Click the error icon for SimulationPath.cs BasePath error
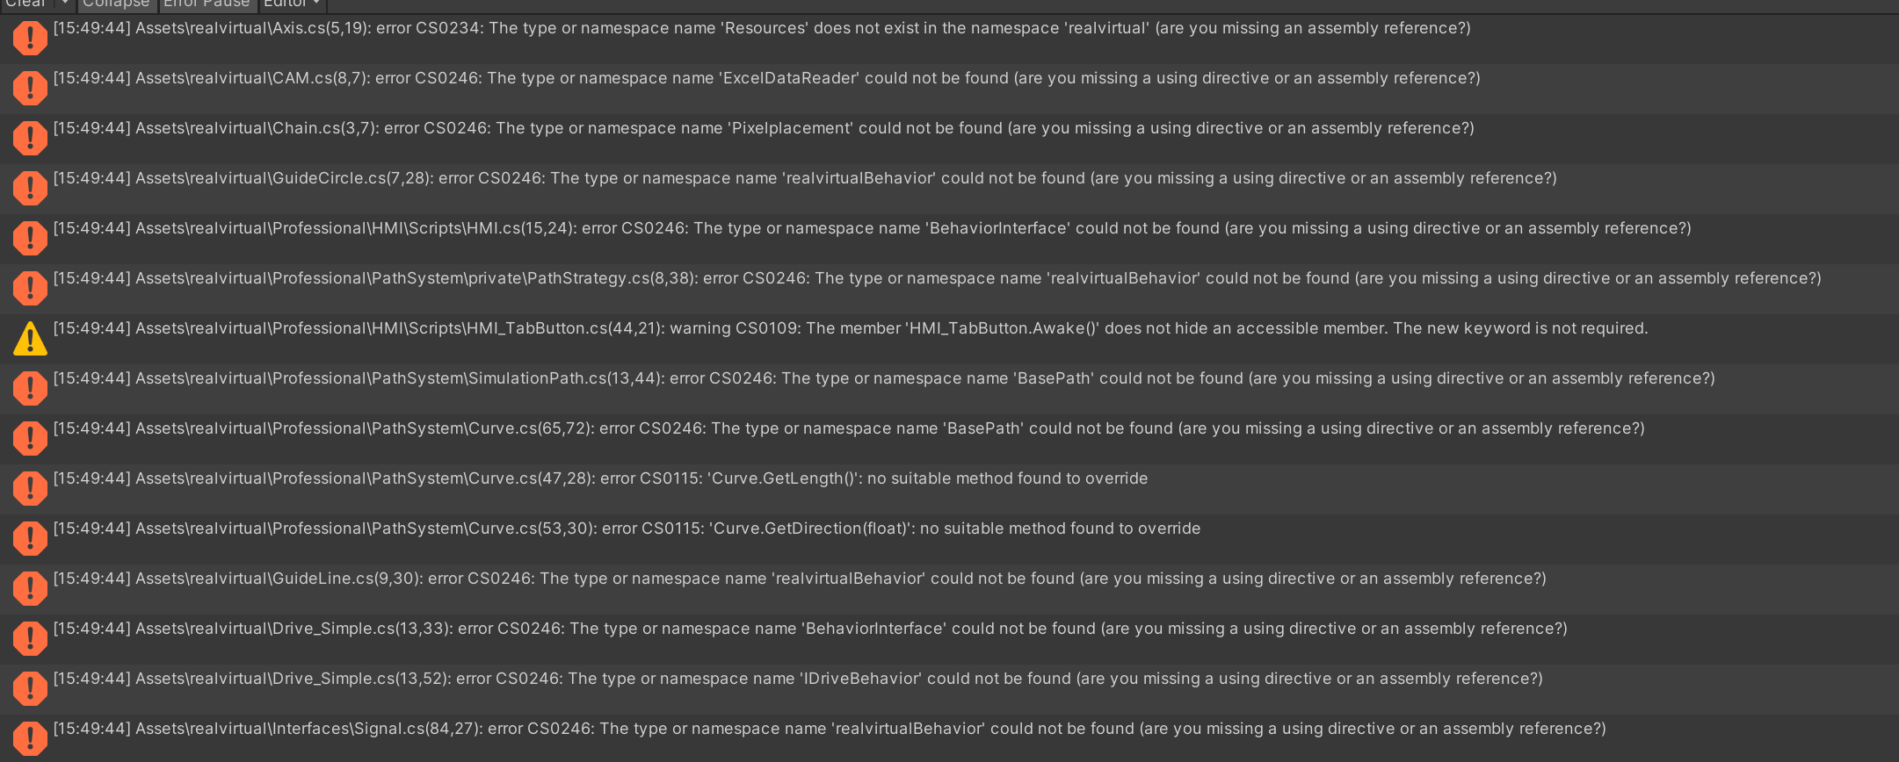This screenshot has width=1899, height=762. 30,388
